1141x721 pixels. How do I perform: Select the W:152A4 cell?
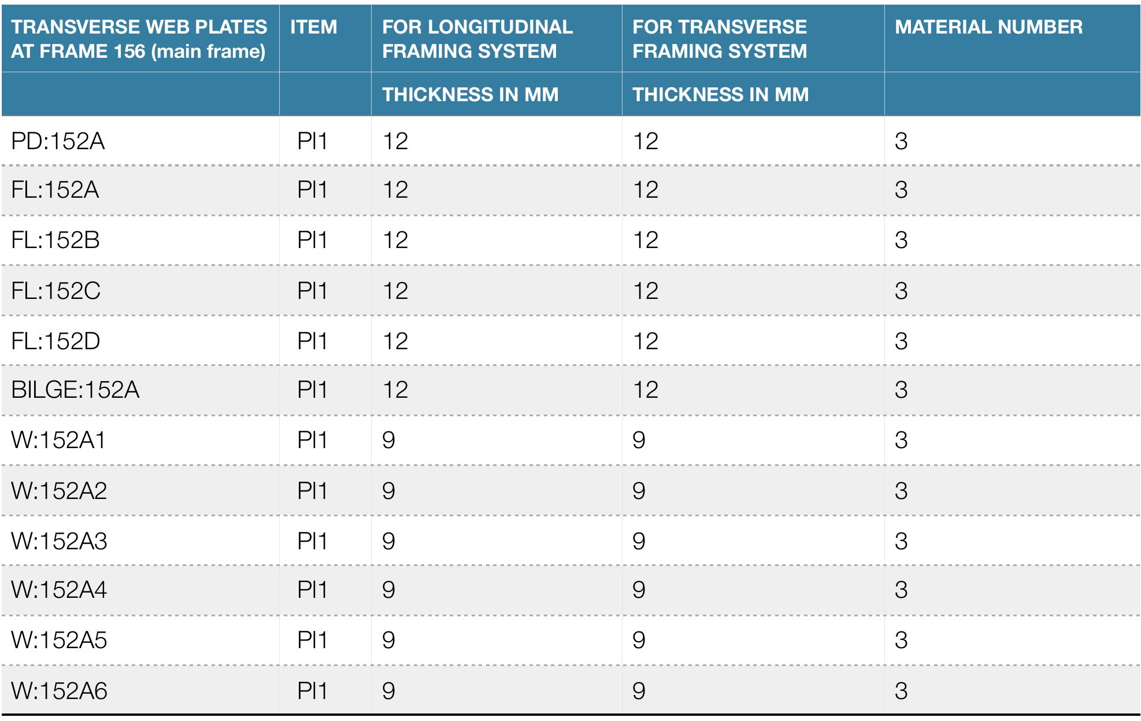click(59, 590)
